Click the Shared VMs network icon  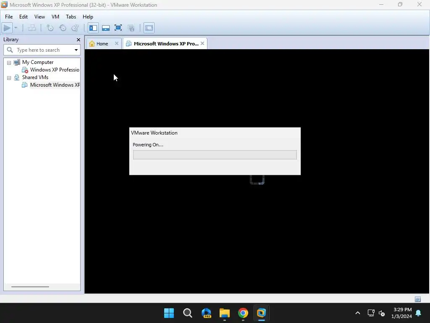[x=17, y=77]
